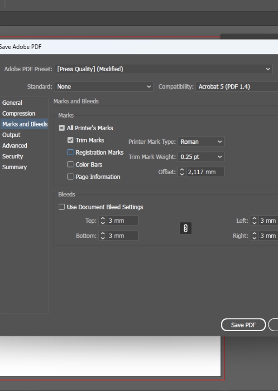Image resolution: width=278 pixels, height=391 pixels.
Task: Click the Top bleed value field
Action: point(121,221)
